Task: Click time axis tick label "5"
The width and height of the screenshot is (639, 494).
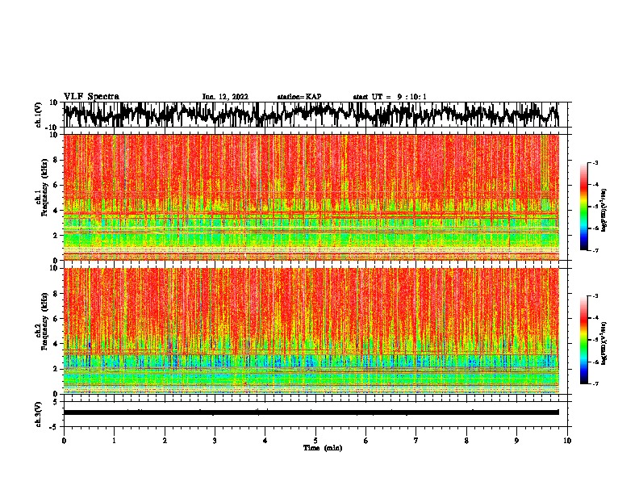Action: point(315,441)
